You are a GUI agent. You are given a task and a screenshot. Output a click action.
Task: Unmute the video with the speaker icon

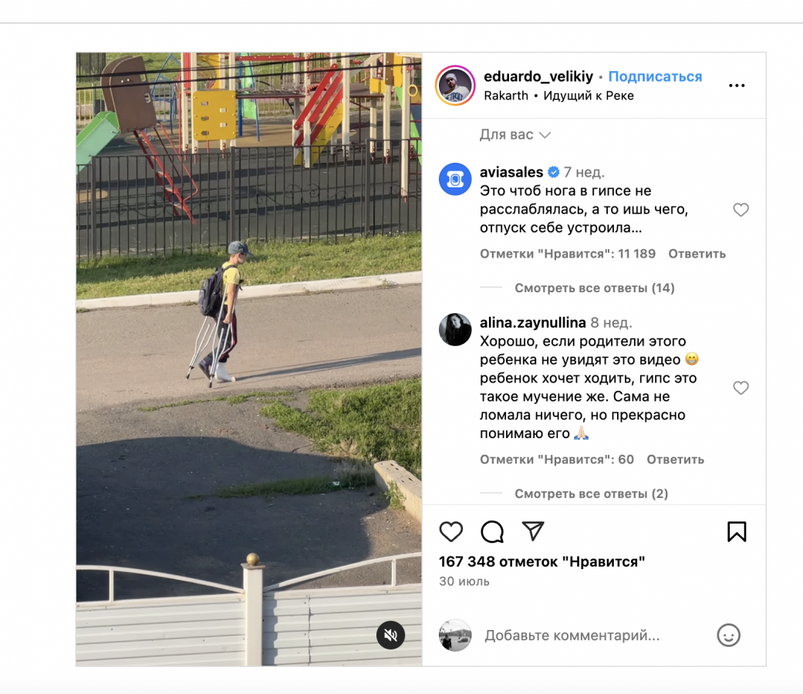coord(391,635)
